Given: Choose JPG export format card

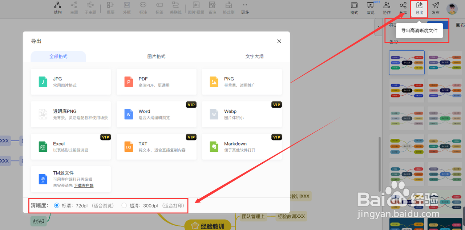Looking at the screenshot, I should point(71,82).
